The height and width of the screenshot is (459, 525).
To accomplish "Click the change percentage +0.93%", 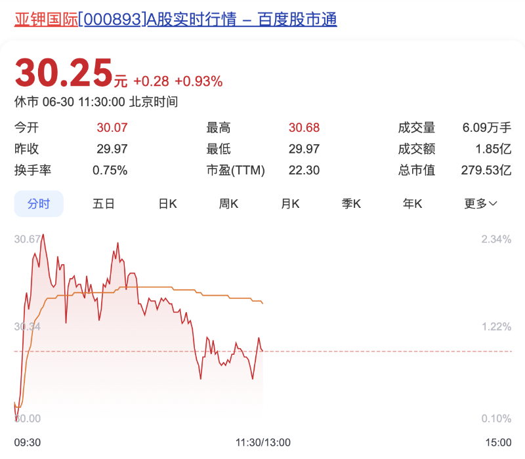I will click(x=199, y=81).
